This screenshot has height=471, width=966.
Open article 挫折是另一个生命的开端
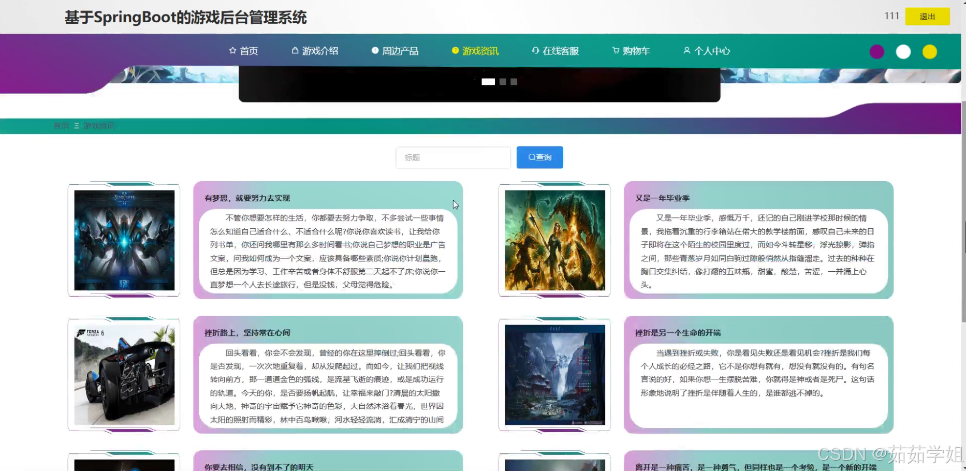pos(678,333)
